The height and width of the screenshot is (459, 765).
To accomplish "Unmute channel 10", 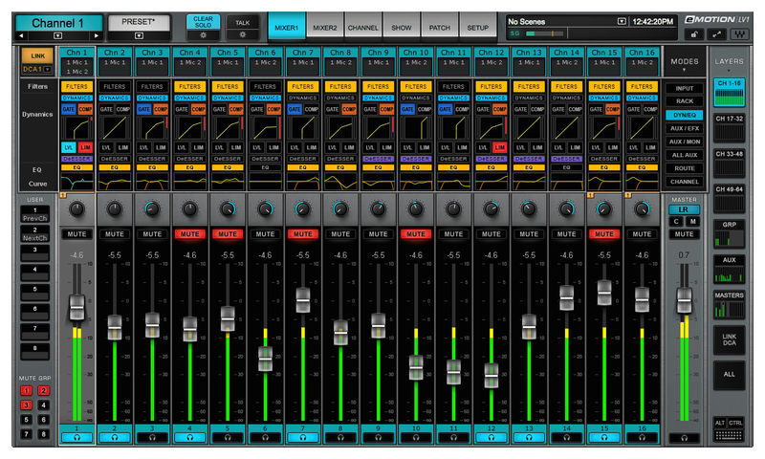I will pos(416,234).
